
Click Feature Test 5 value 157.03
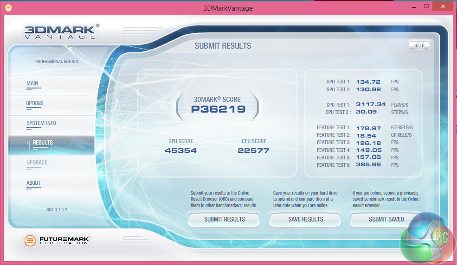click(x=368, y=158)
